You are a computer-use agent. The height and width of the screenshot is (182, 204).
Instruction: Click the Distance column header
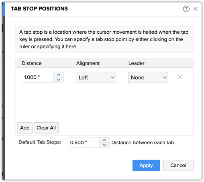(x=32, y=63)
